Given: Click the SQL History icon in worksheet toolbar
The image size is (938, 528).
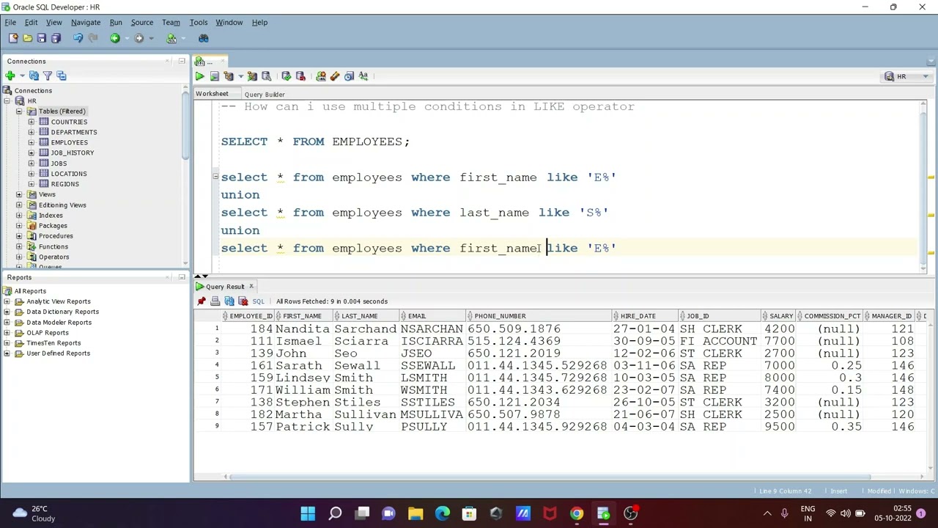Looking at the screenshot, I should tap(349, 76).
